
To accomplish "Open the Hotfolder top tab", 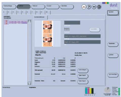I will [x=24, y=7].
